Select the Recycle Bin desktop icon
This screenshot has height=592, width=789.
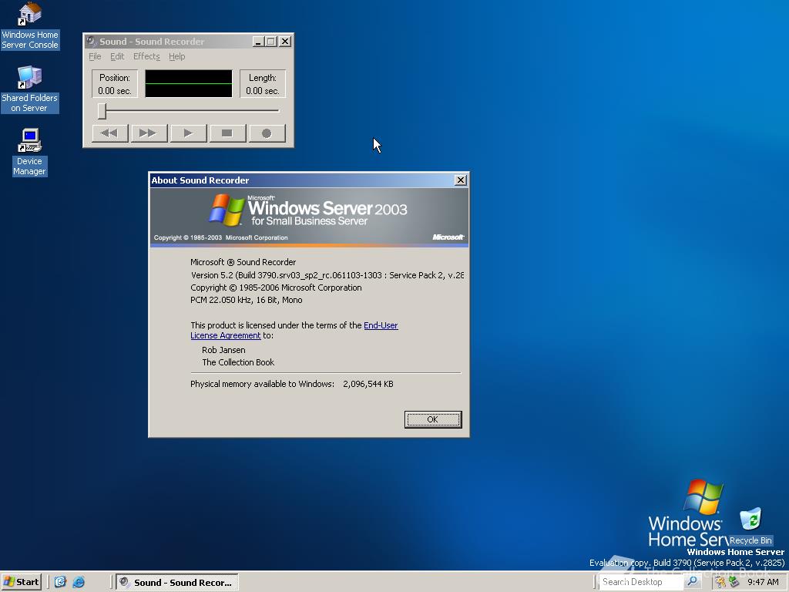point(750,527)
